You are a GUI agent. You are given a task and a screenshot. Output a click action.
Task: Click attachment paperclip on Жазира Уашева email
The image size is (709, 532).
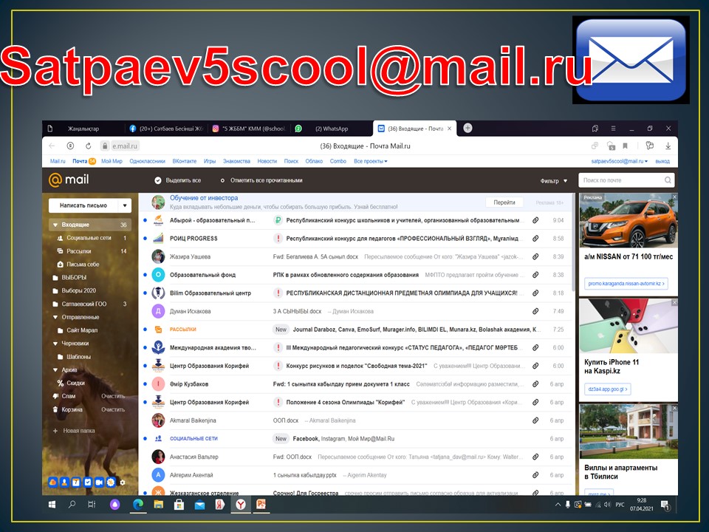pyautogui.click(x=535, y=256)
